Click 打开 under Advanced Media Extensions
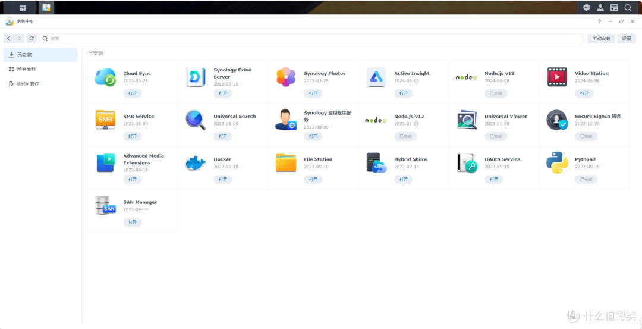The height and width of the screenshot is (329, 642). pyautogui.click(x=132, y=180)
